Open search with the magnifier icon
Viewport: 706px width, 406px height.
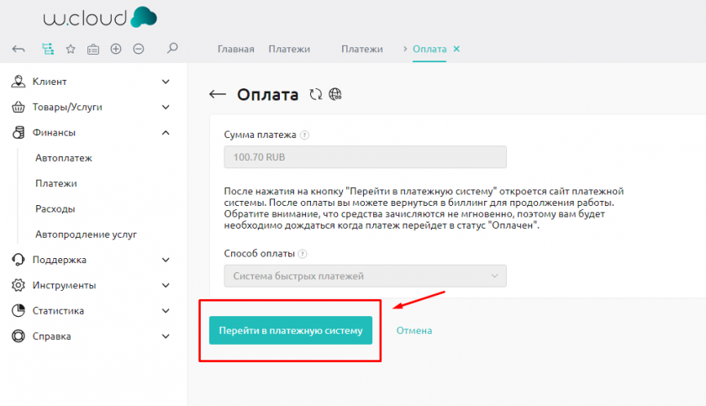172,49
